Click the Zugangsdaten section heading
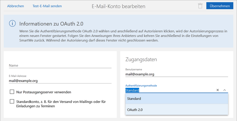This screenshot has width=237, height=121. [141, 59]
